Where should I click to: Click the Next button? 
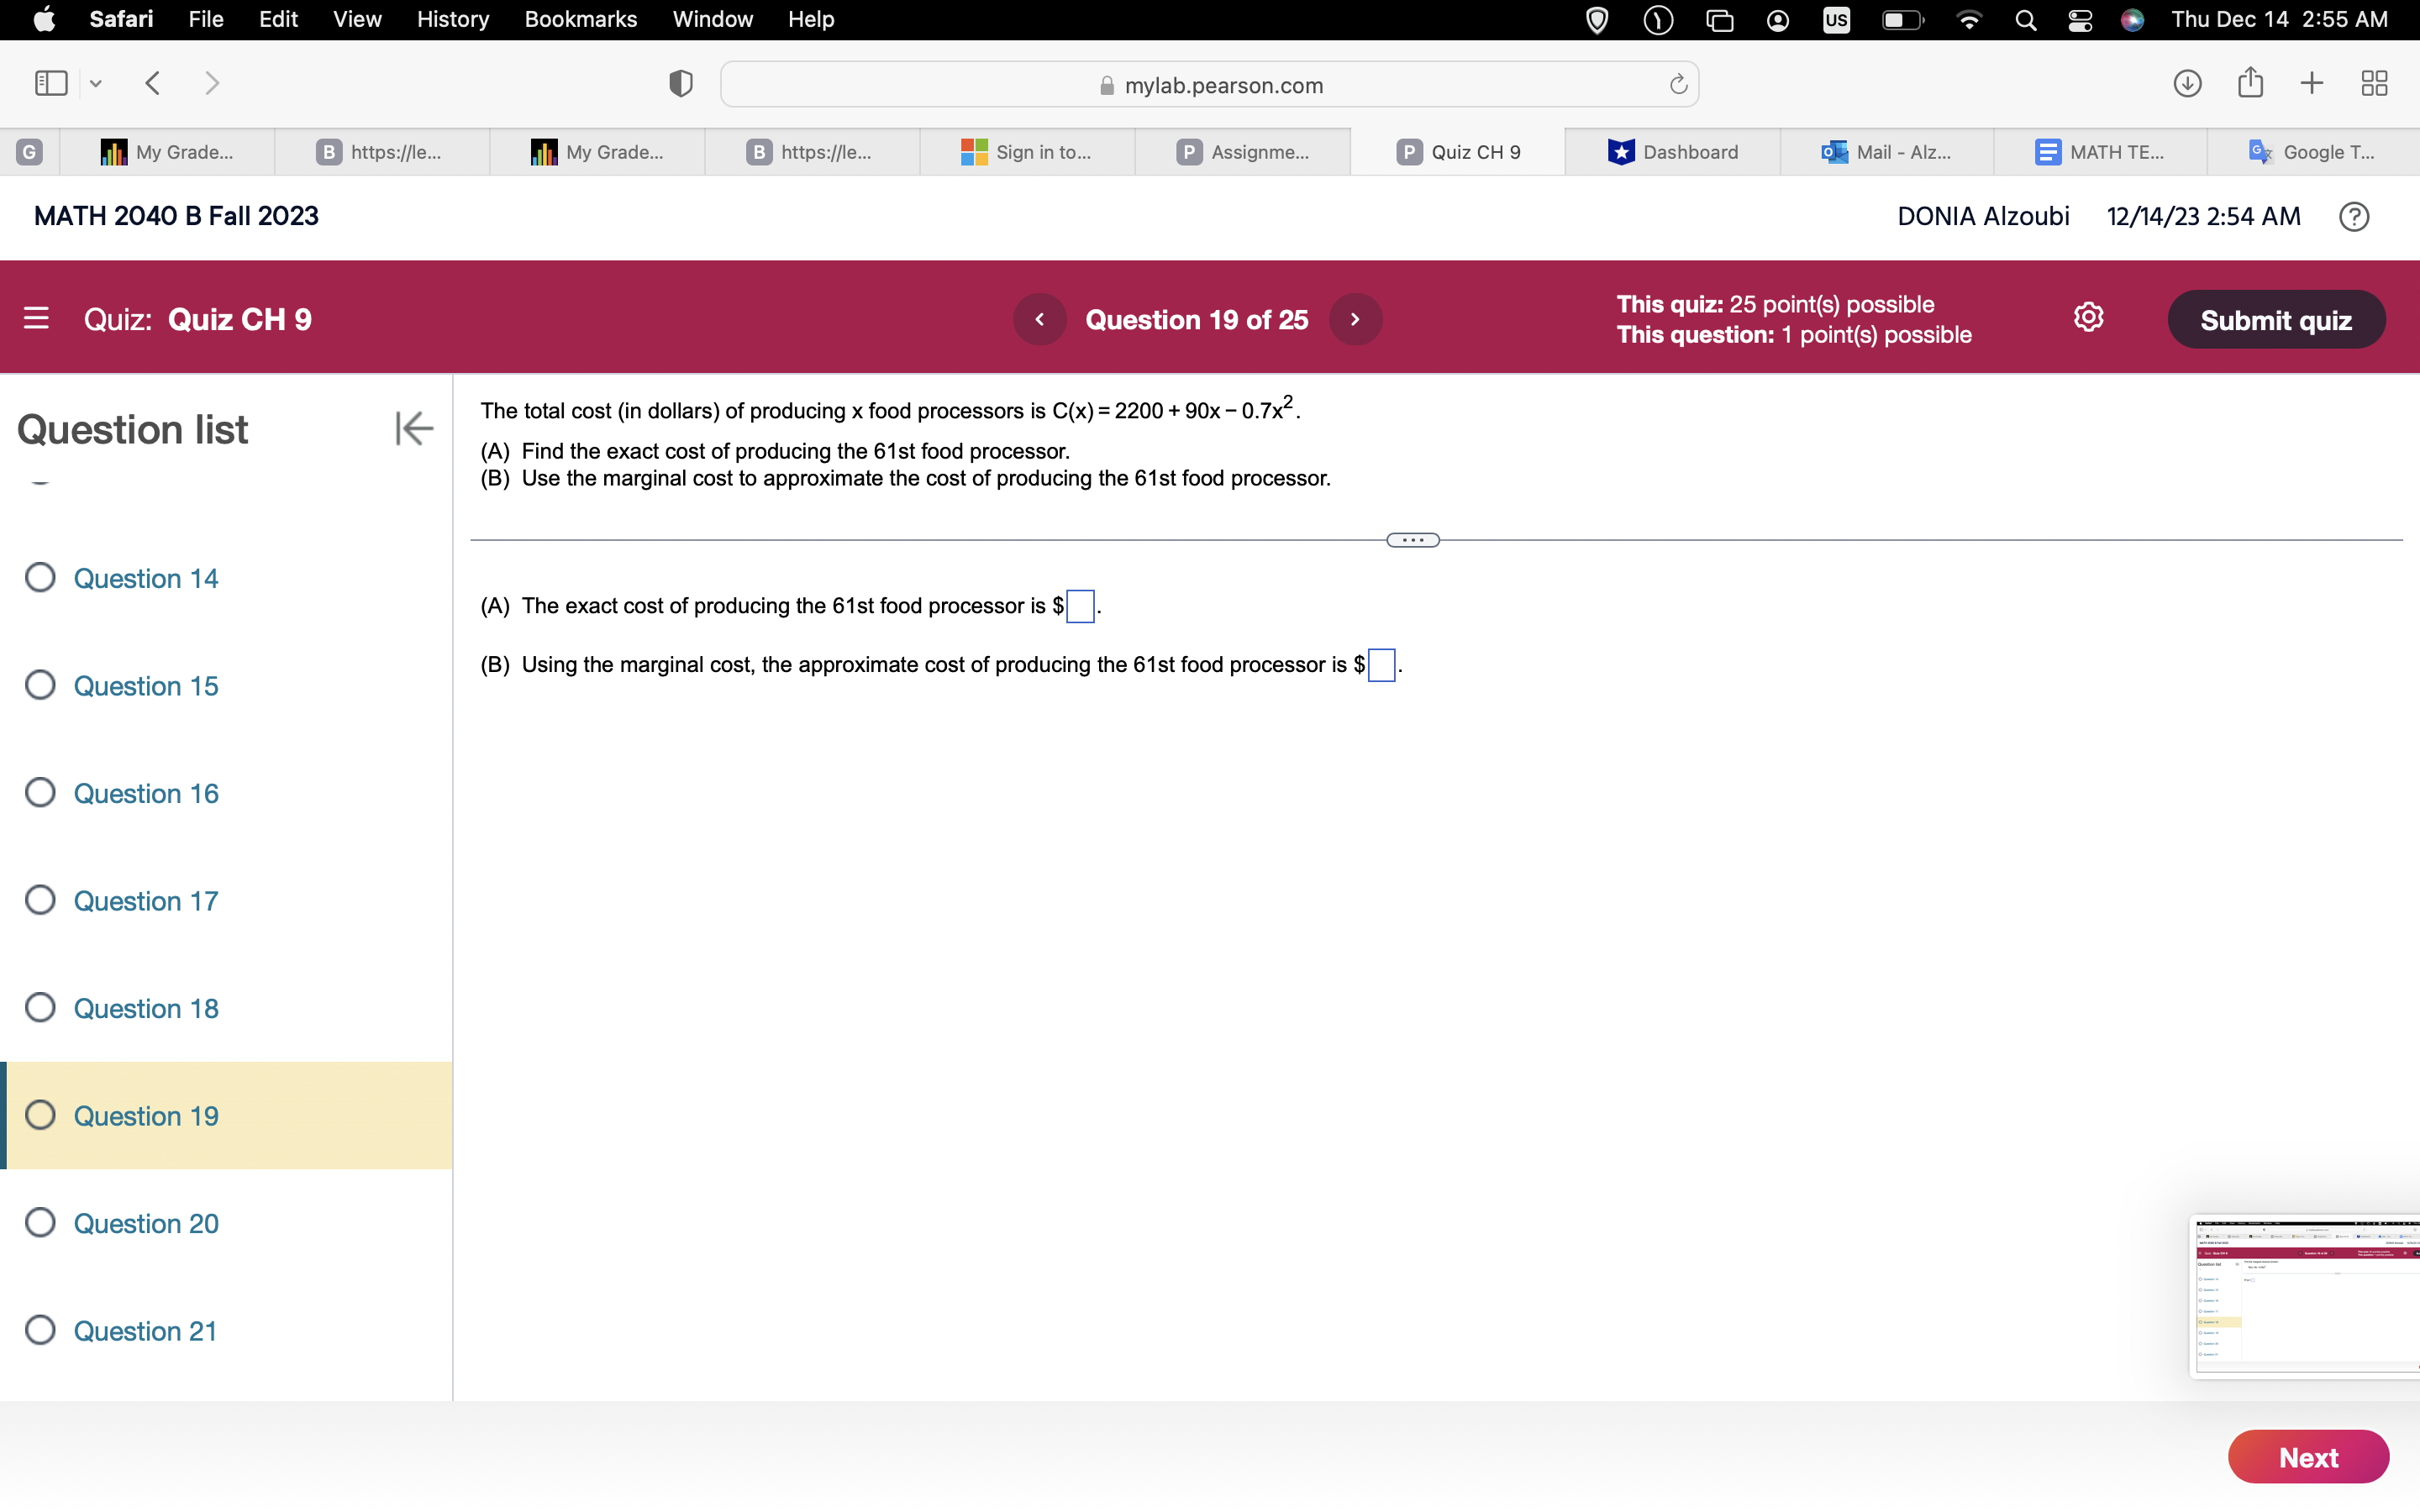(x=2307, y=1456)
